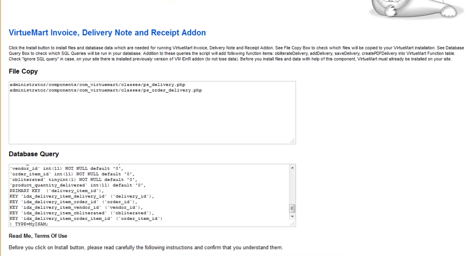This screenshot has height=256, width=474.
Task: Click the resize grip of File Copy box
Action: pos(292,141)
